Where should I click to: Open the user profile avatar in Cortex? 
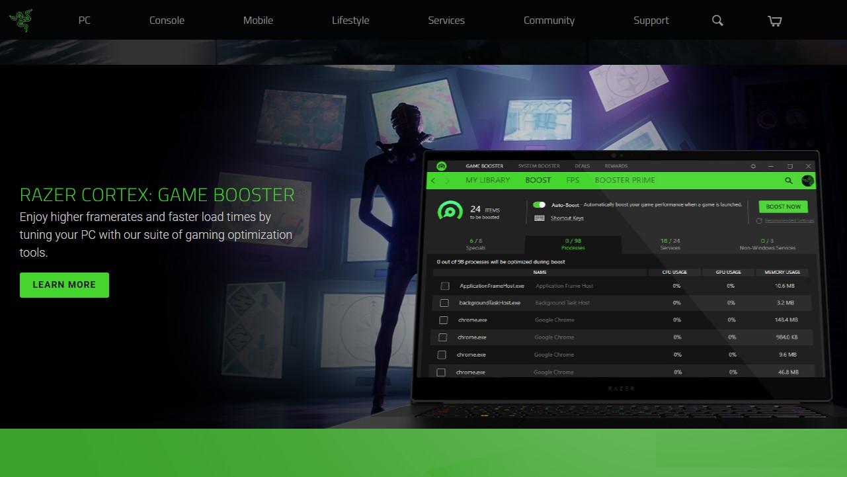pyautogui.click(x=807, y=180)
